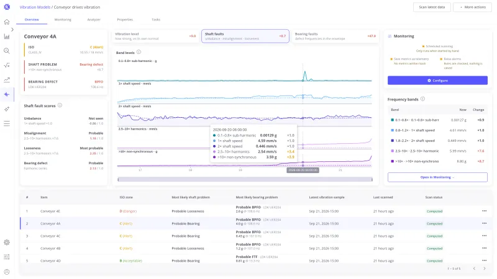This screenshot has width=497, height=279.
Task: Click the 0.8–1.2× shaft speed color swatch
Action: tap(393, 130)
